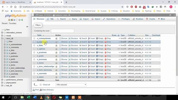
Task: Select the n_comments row checkbox
Action: pos(34,42)
